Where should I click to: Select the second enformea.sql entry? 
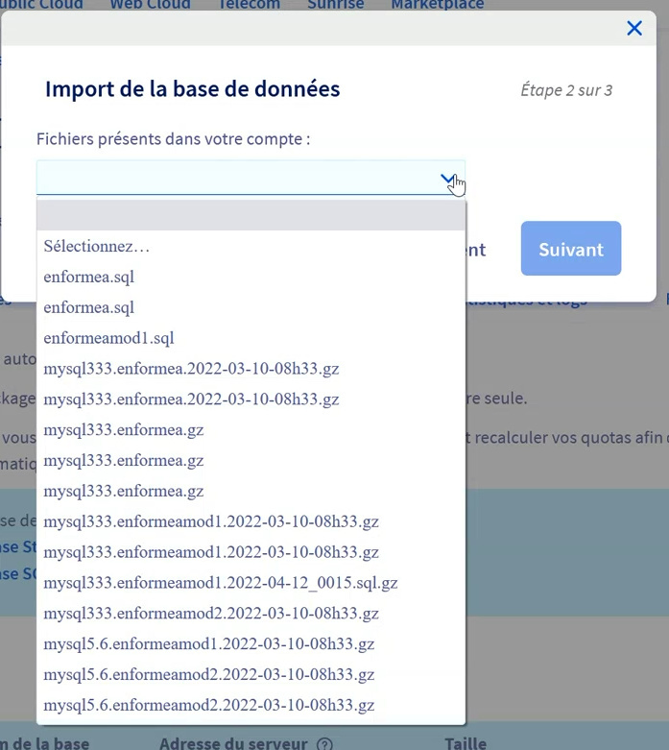(88, 307)
